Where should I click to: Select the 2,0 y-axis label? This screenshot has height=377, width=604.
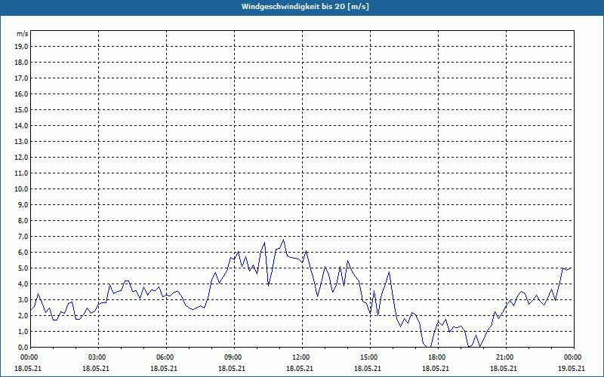click(23, 316)
